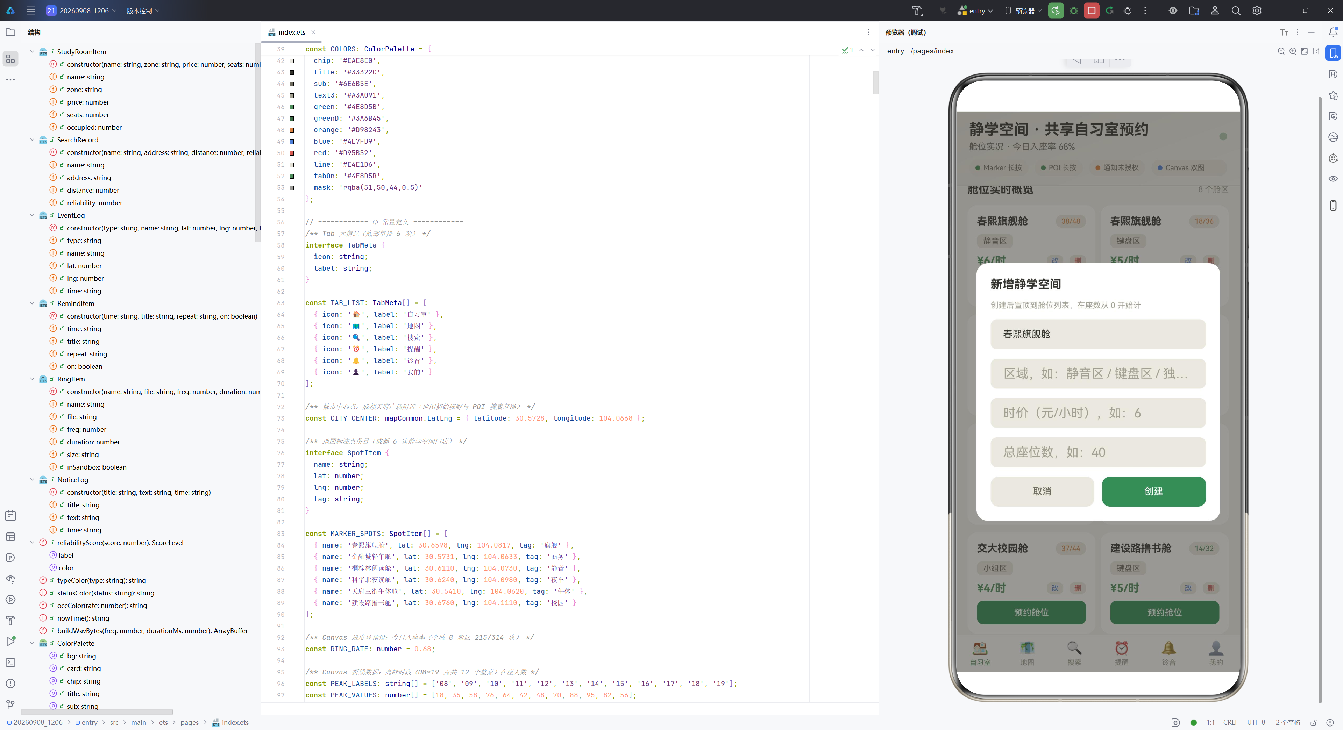1343x730 pixels.
Task: Click the 创建 button in dialog
Action: [x=1153, y=491]
